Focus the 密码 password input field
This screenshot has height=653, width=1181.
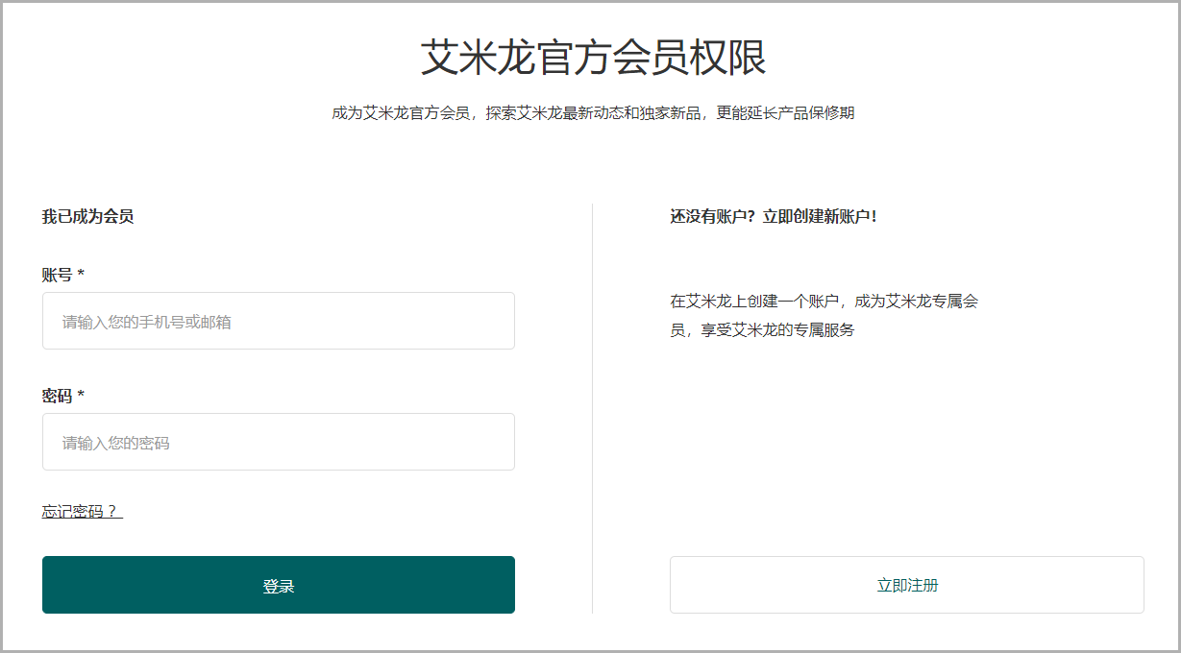pyautogui.click(x=278, y=442)
